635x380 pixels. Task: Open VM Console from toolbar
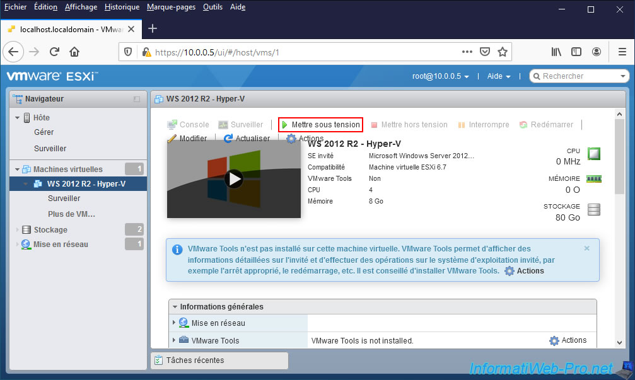(189, 125)
